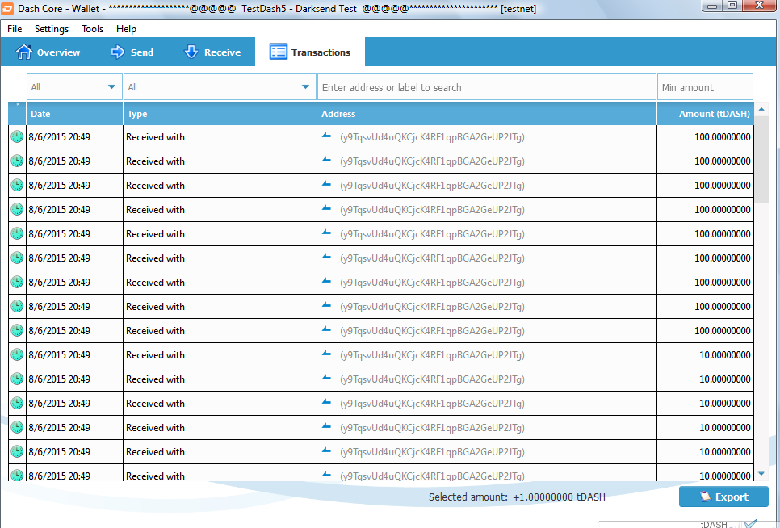The height and width of the screenshot is (528, 780).
Task: Open the Settings menu
Action: [52, 29]
